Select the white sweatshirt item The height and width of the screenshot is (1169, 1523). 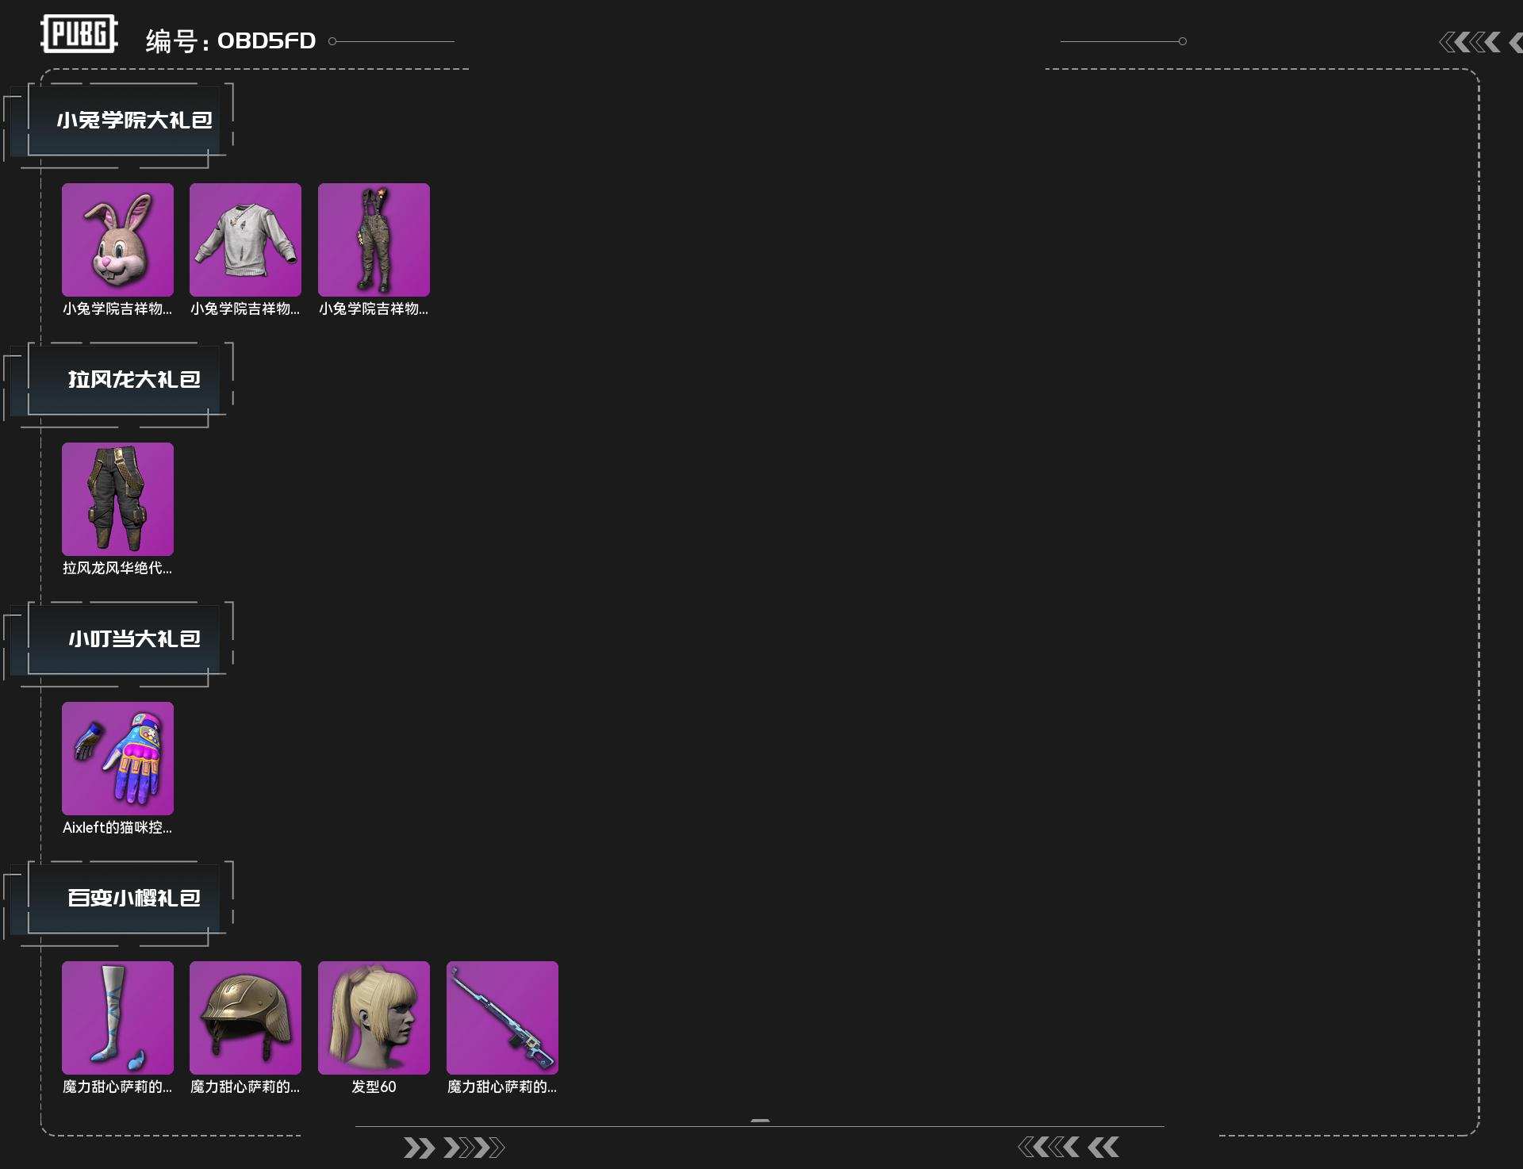coord(245,240)
